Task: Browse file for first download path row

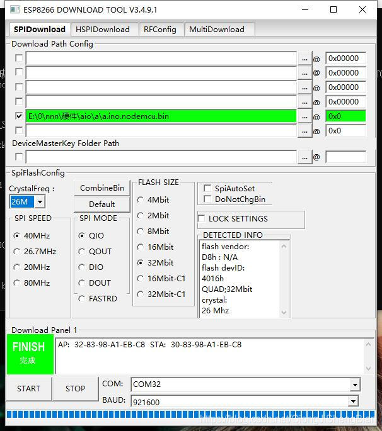Action: click(304, 59)
